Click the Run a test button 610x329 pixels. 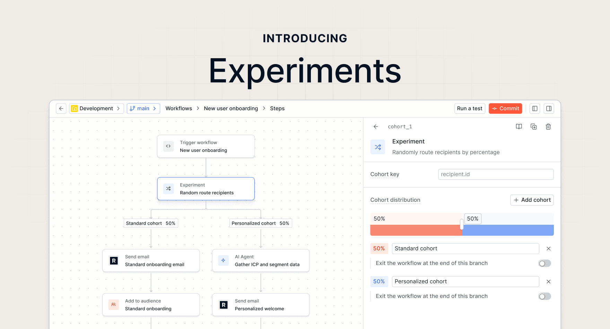470,108
